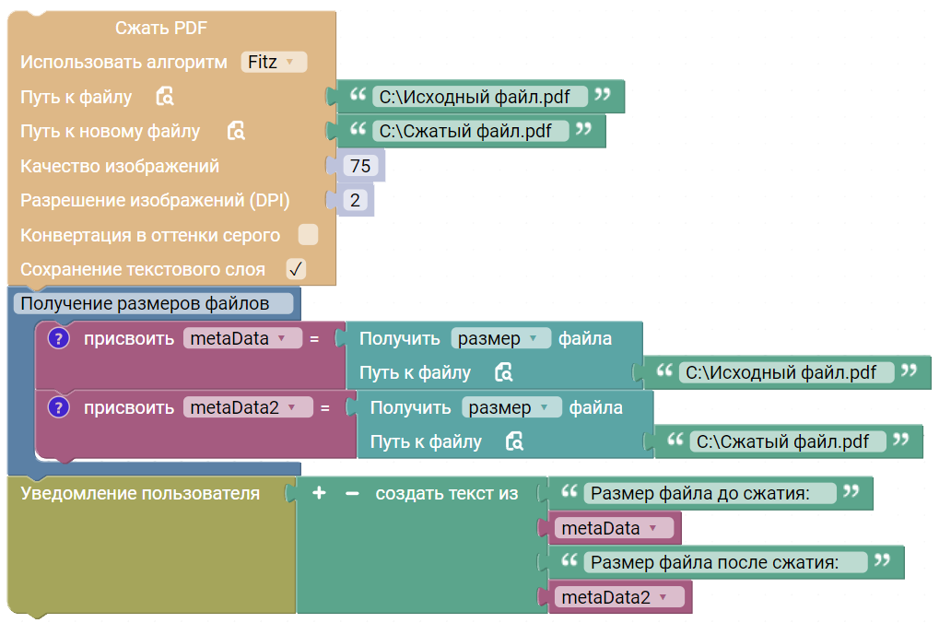
Task: Select the 'Уведомление пользователя' block label
Action: [140, 494]
